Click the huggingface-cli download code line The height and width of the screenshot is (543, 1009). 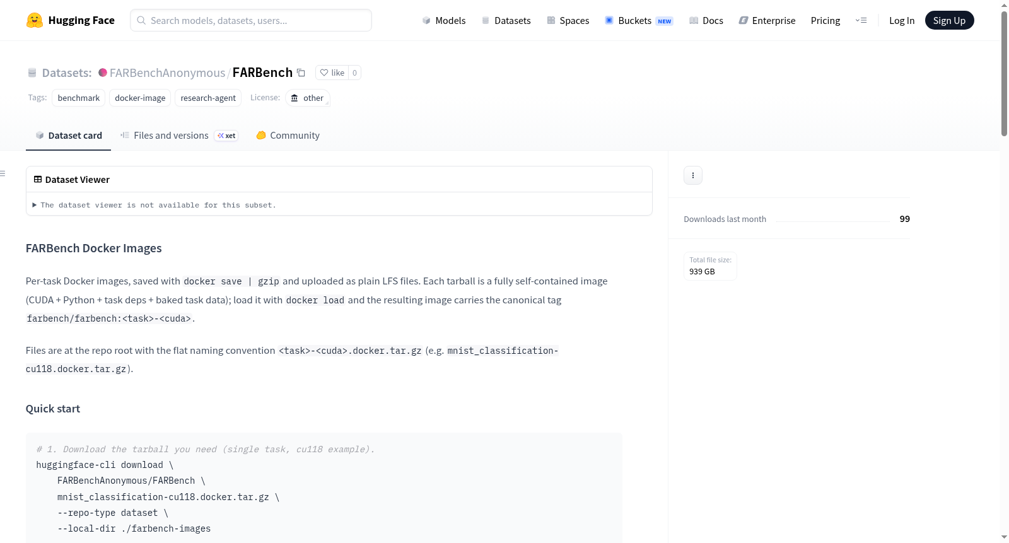(105, 465)
